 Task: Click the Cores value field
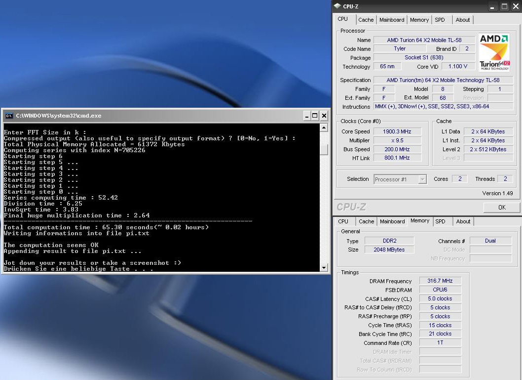pyautogui.click(x=460, y=179)
